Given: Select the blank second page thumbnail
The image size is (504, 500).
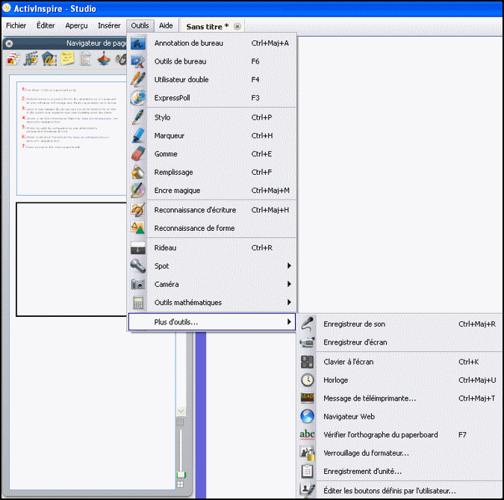Looking at the screenshot, I should pos(72,259).
